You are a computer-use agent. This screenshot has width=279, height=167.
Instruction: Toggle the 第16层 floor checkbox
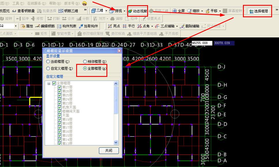[60, 132]
